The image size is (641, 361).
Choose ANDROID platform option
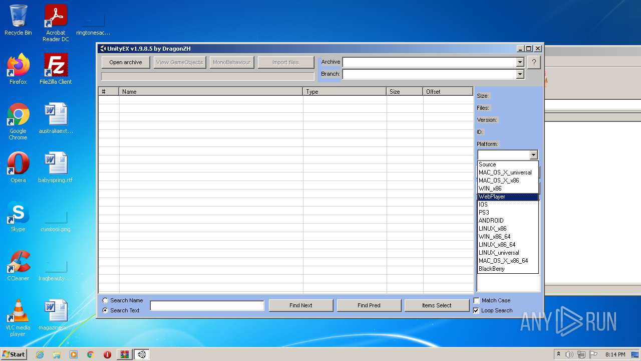tap(508, 221)
